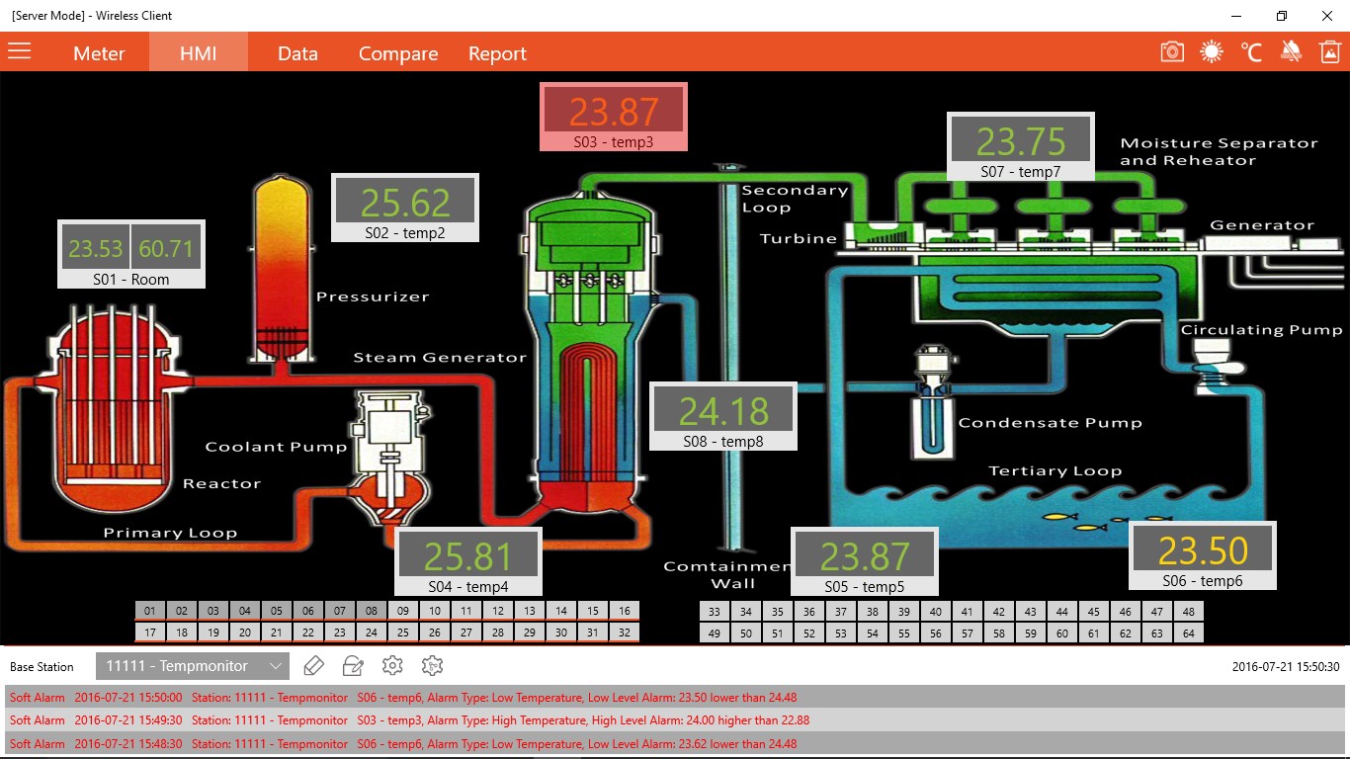Open the Compare tab
This screenshot has height=759, width=1350.
(398, 53)
